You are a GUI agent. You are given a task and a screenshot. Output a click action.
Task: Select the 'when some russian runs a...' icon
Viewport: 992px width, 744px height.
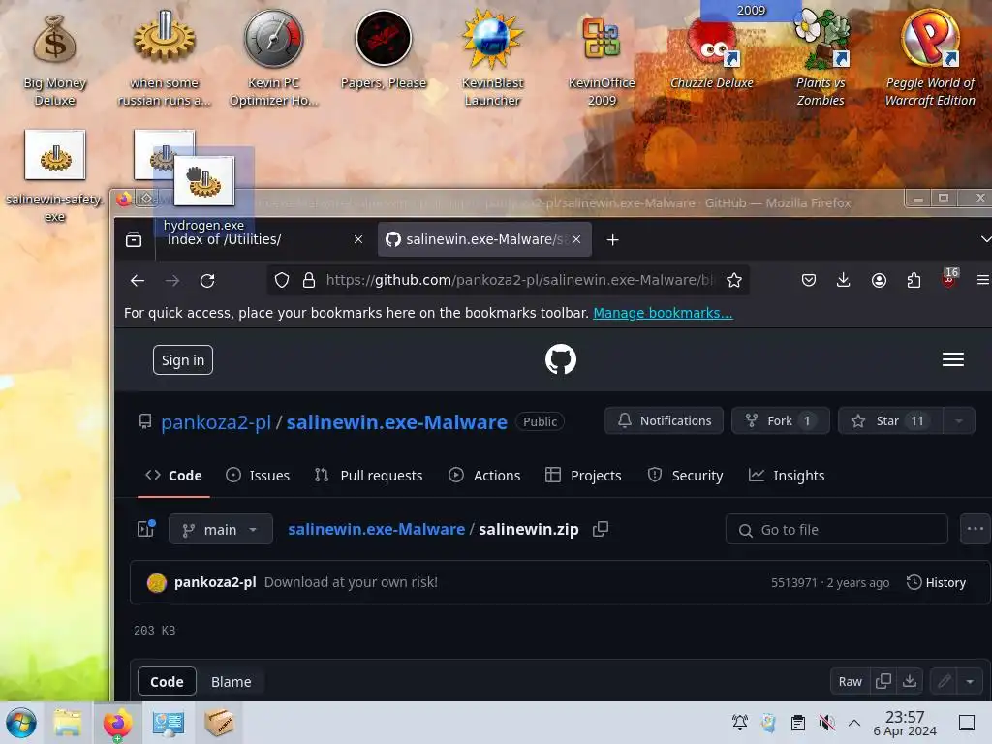coord(164,58)
